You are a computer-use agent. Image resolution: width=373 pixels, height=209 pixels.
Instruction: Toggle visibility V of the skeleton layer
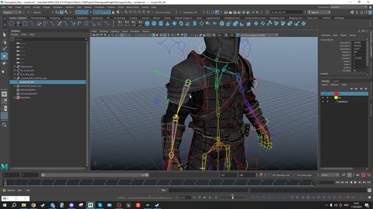coord(323,102)
